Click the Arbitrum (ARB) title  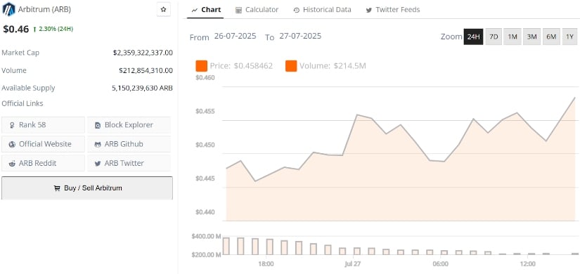tap(44, 10)
